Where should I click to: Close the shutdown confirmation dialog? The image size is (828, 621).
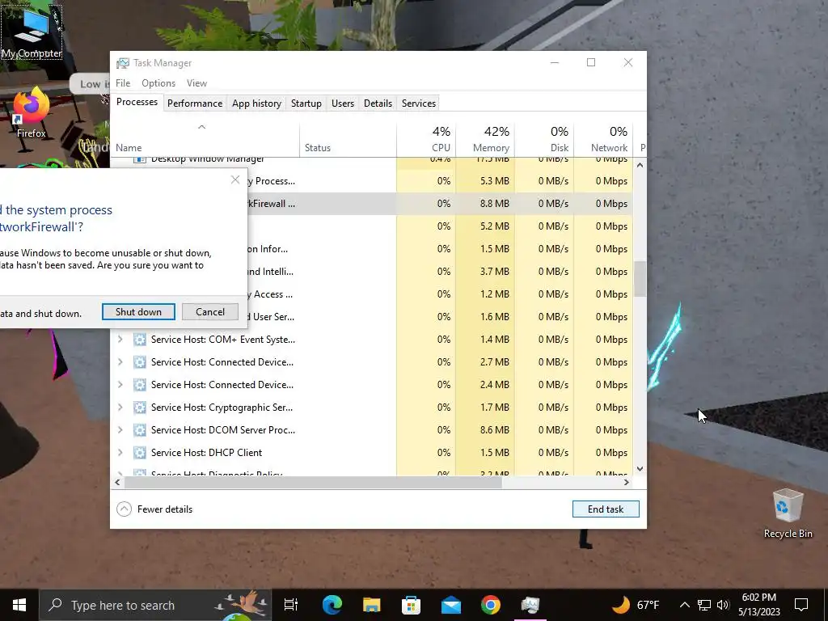(235, 180)
